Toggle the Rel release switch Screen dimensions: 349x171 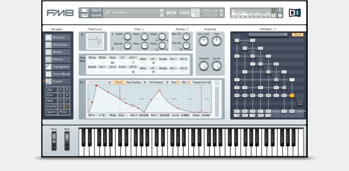pyautogui.click(x=188, y=82)
